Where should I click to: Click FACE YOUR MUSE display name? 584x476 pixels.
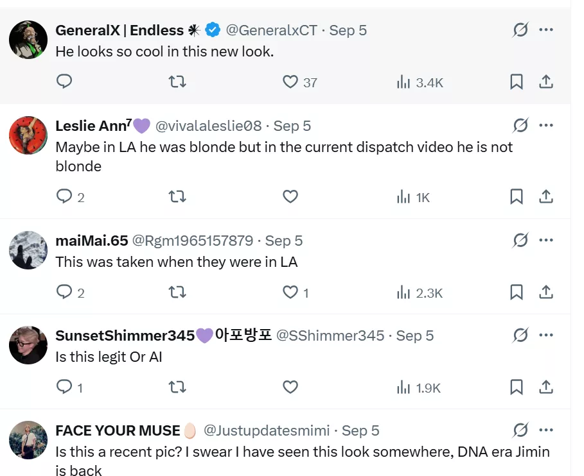tap(118, 430)
